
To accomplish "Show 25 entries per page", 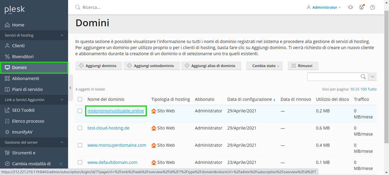I will pos(357,89).
